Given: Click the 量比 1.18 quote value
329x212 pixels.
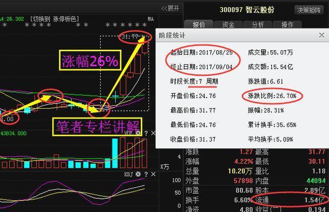Looking at the screenshot, I should (319, 171).
